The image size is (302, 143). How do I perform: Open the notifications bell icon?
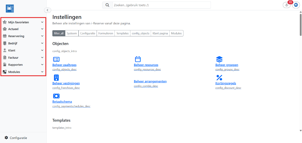286,5
